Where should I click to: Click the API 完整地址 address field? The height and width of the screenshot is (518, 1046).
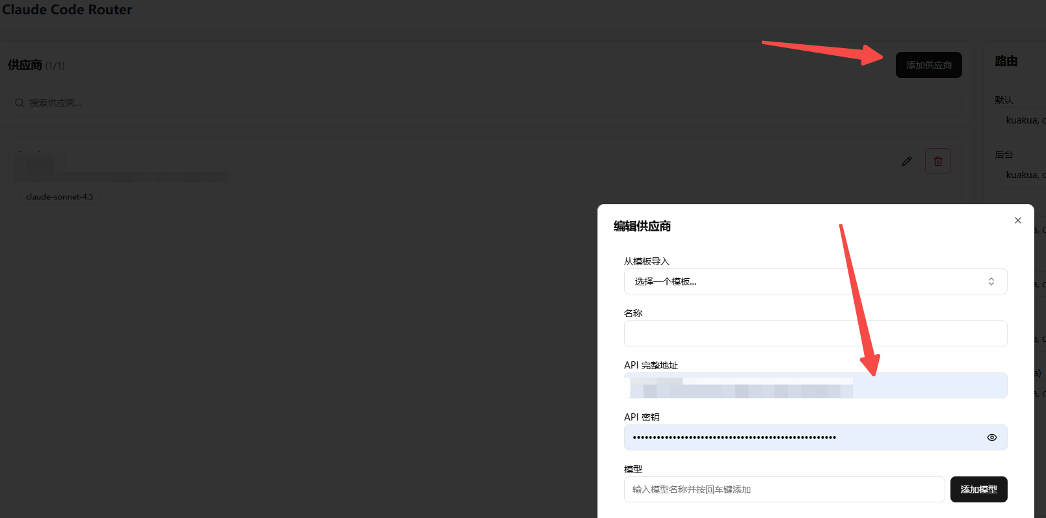pyautogui.click(x=816, y=385)
